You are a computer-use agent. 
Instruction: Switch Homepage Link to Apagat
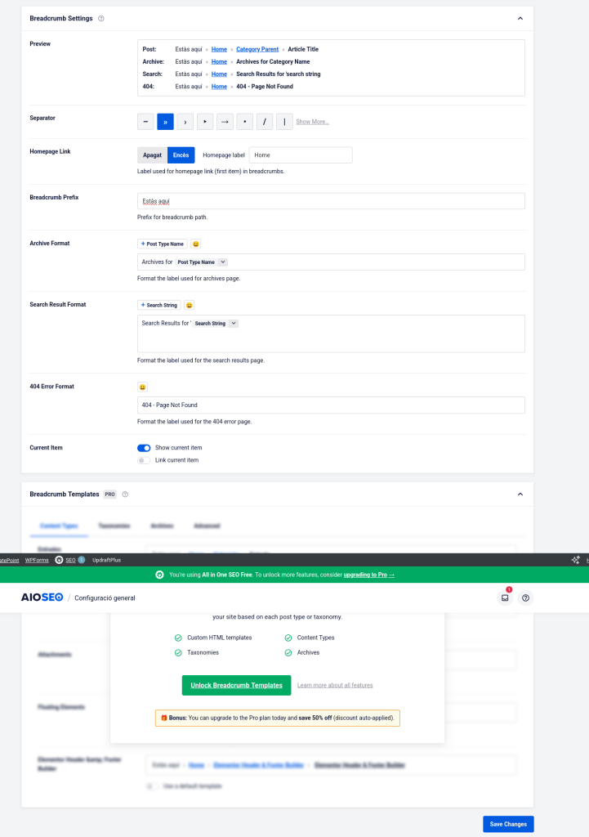(x=152, y=154)
